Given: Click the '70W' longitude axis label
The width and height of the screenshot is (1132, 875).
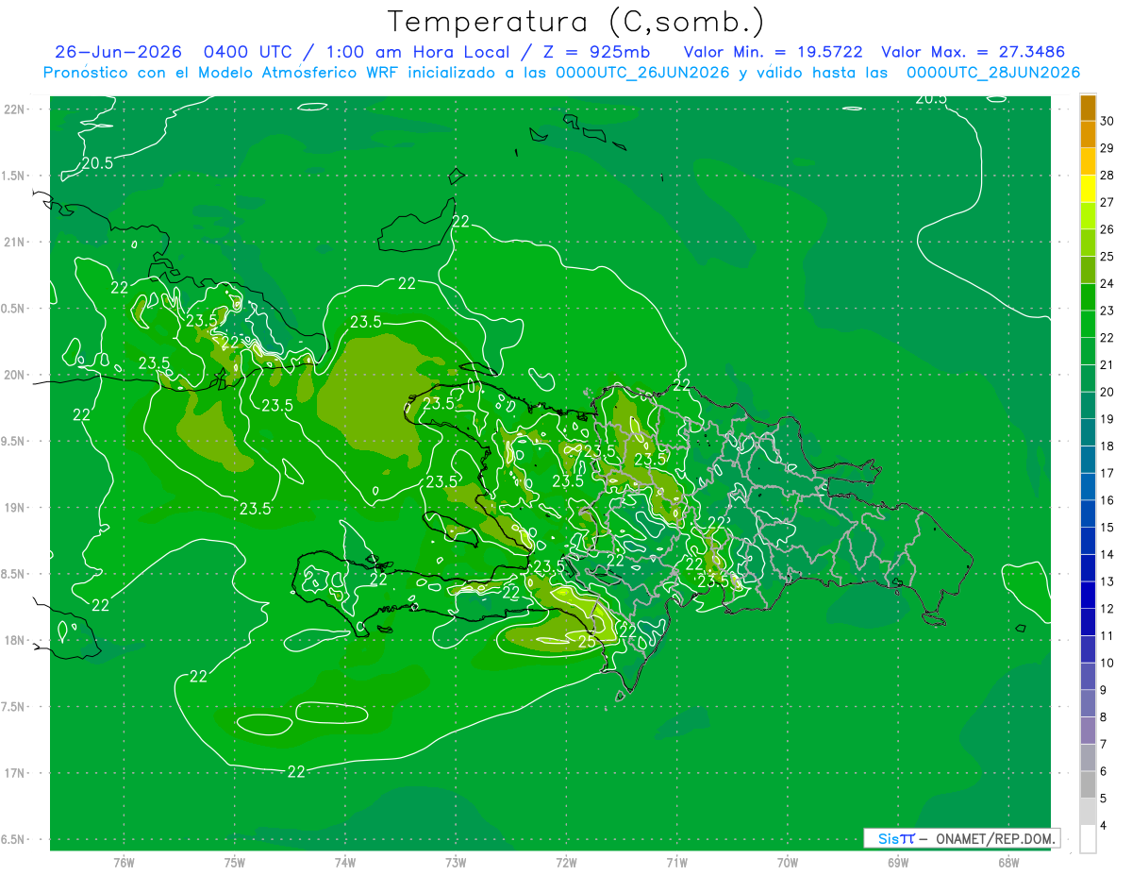Looking at the screenshot, I should point(788,862).
